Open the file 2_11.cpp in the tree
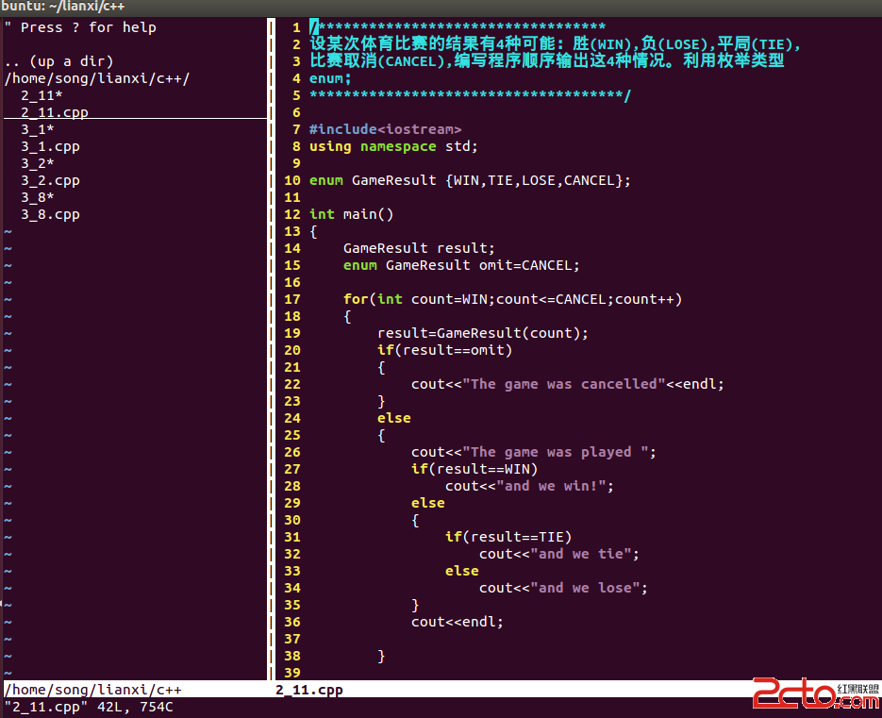The height and width of the screenshot is (718, 882). point(55,112)
